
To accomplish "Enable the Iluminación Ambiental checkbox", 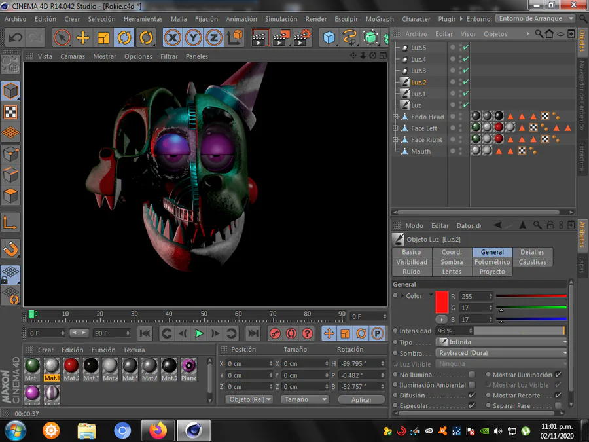I will 472,385.
